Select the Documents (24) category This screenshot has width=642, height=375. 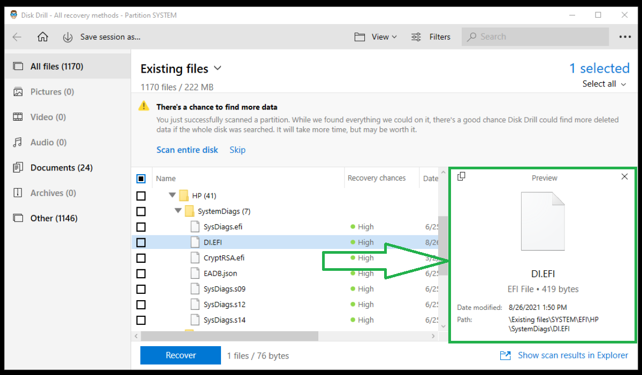tap(67, 167)
